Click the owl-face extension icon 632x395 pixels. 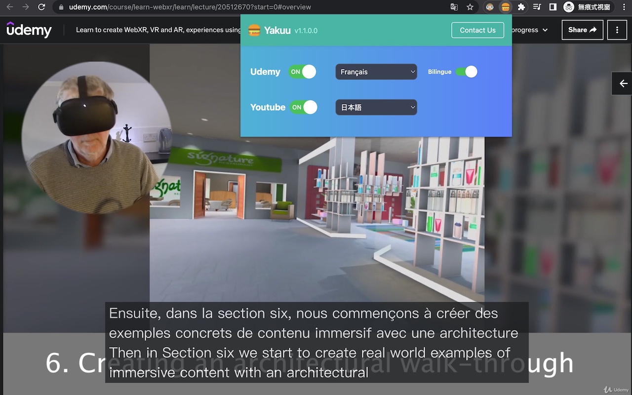tap(490, 7)
